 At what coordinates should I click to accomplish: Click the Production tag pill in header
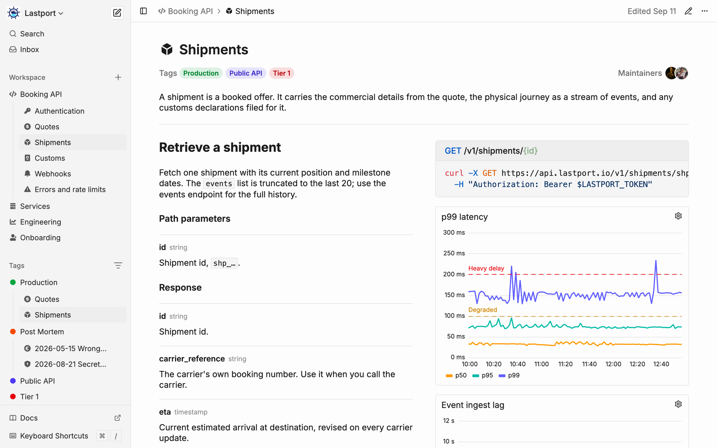(201, 73)
